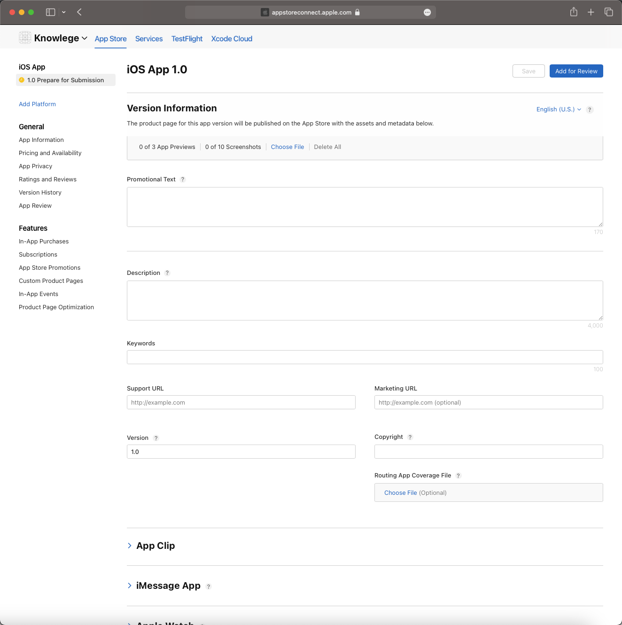The width and height of the screenshot is (622, 625).
Task: Open the Promotional Text help icon
Action: pos(183,180)
